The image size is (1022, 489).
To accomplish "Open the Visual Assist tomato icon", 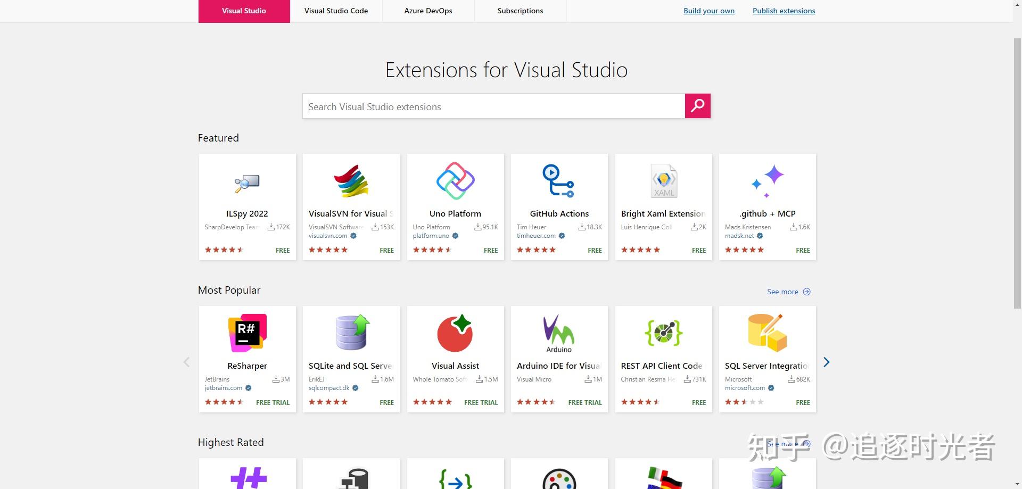I will (x=455, y=333).
